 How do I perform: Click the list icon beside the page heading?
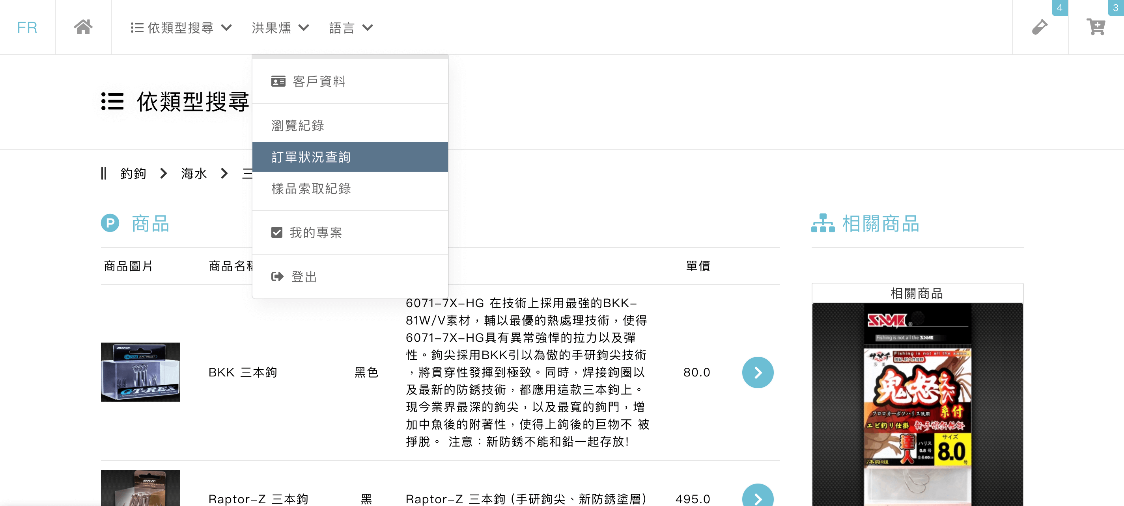pos(112,101)
